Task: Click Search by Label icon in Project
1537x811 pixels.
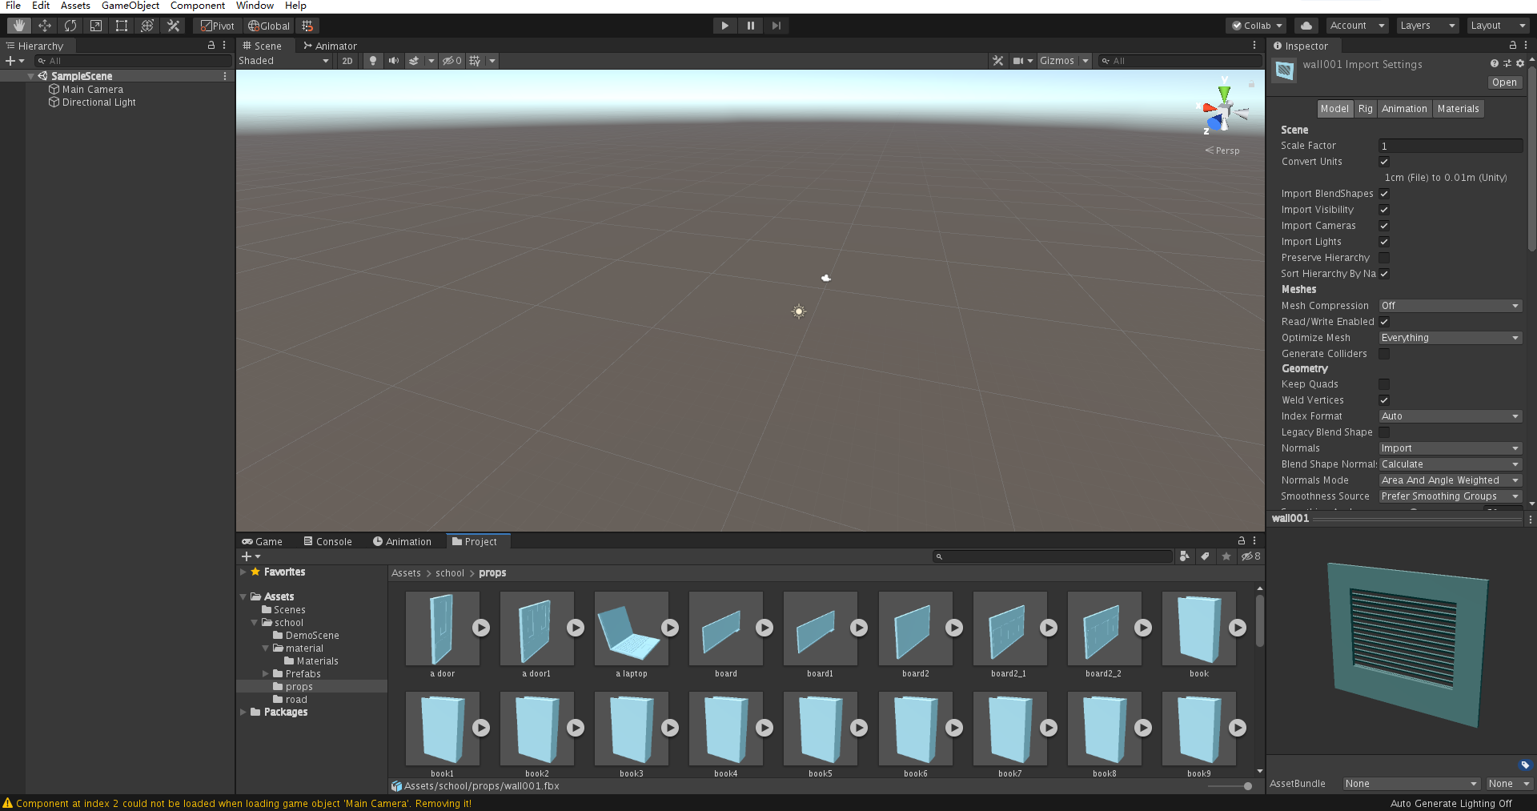Action: pos(1205,556)
